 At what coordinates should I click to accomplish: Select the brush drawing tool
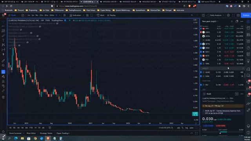tap(3, 36)
